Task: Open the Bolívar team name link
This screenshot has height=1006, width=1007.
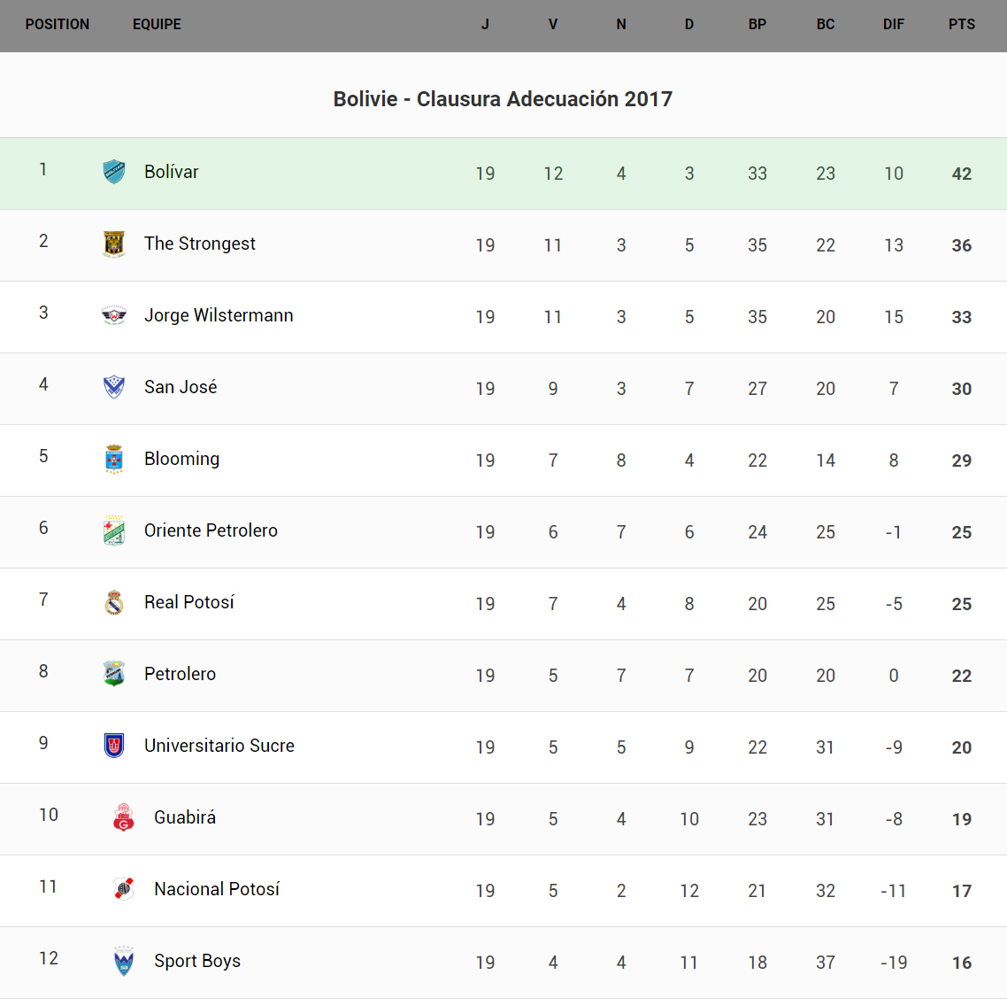Action: pos(171,172)
